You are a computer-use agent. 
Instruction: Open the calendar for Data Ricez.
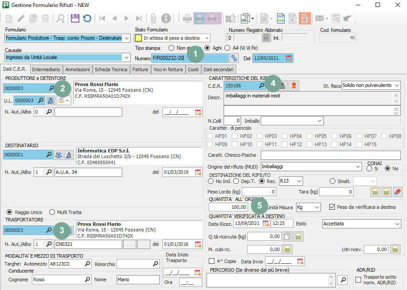point(266,224)
